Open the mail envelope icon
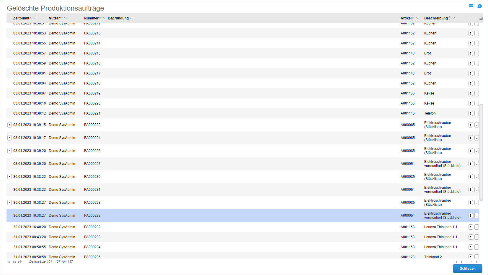 (x=471, y=6)
